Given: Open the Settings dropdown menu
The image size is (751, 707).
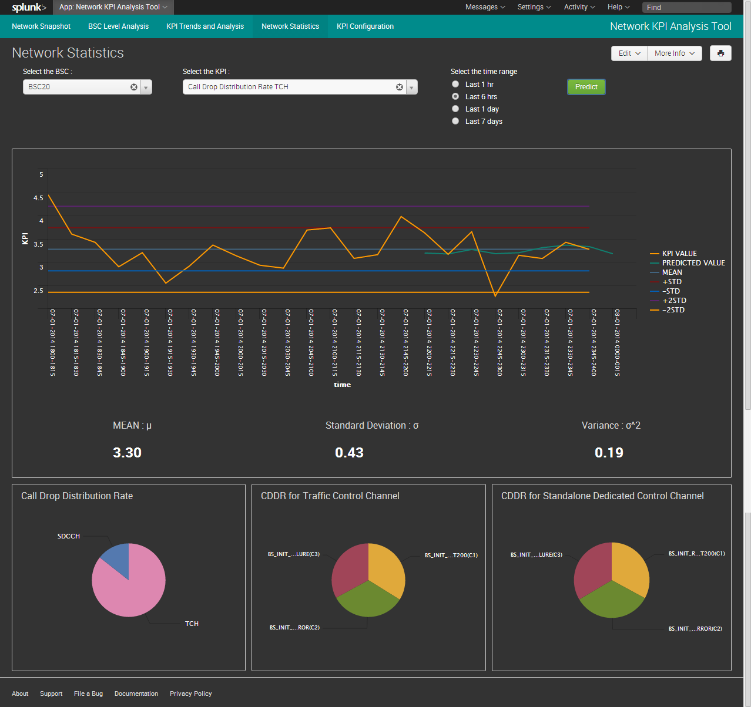Looking at the screenshot, I should [534, 7].
